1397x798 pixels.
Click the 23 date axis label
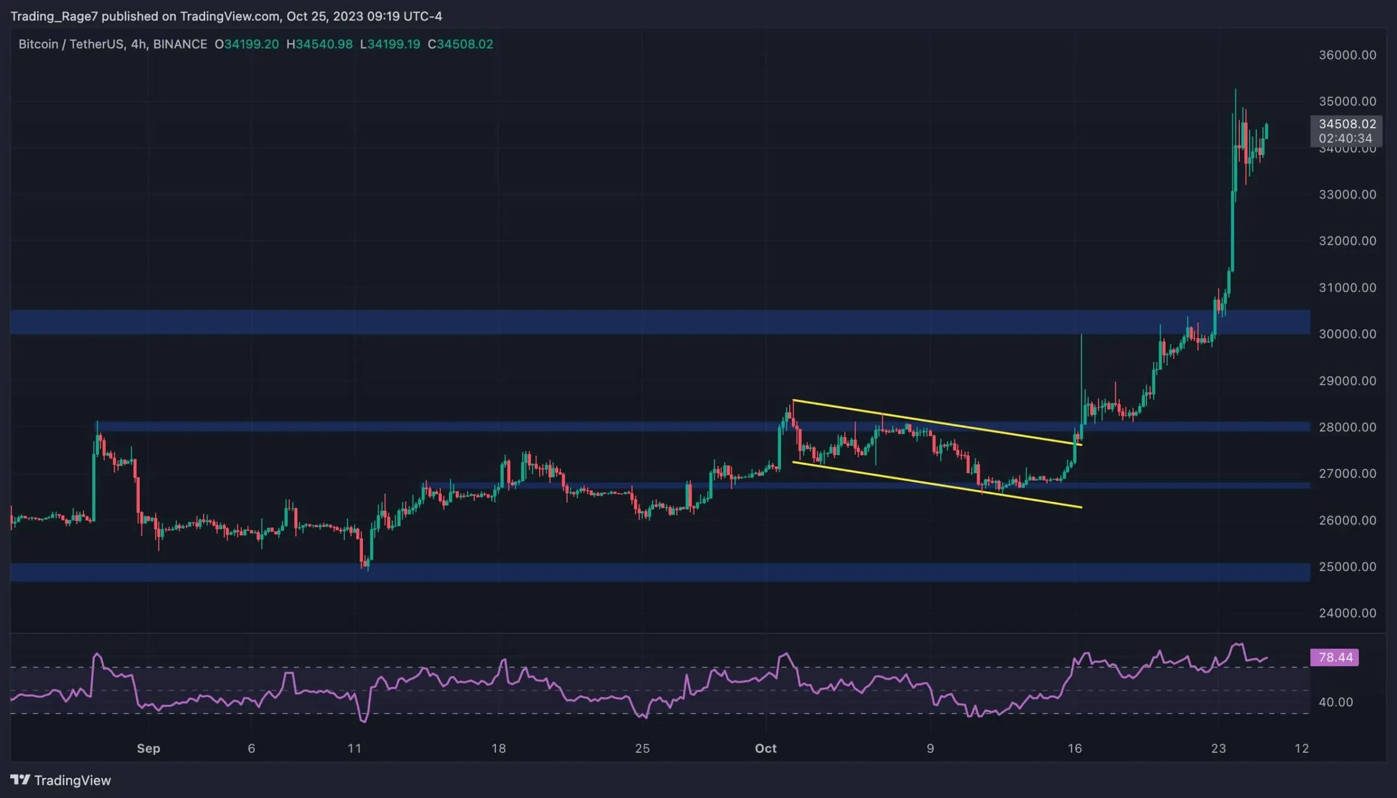coord(1218,748)
